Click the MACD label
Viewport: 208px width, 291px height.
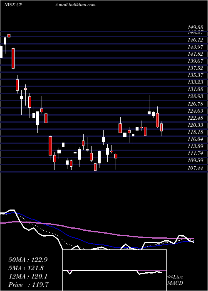[175, 283]
